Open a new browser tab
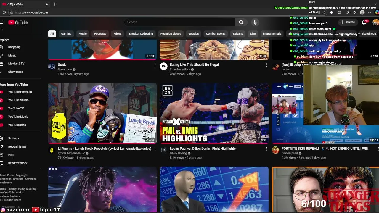The width and height of the screenshot is (379, 213). [x=54, y=4]
